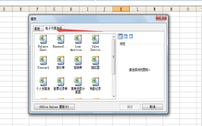Screen dimensions: 202x126
Task: Select column D header in spreadsheet
Action: click(x=6, y=9)
